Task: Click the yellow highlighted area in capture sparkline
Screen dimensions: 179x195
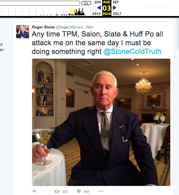Action: click(73, 12)
